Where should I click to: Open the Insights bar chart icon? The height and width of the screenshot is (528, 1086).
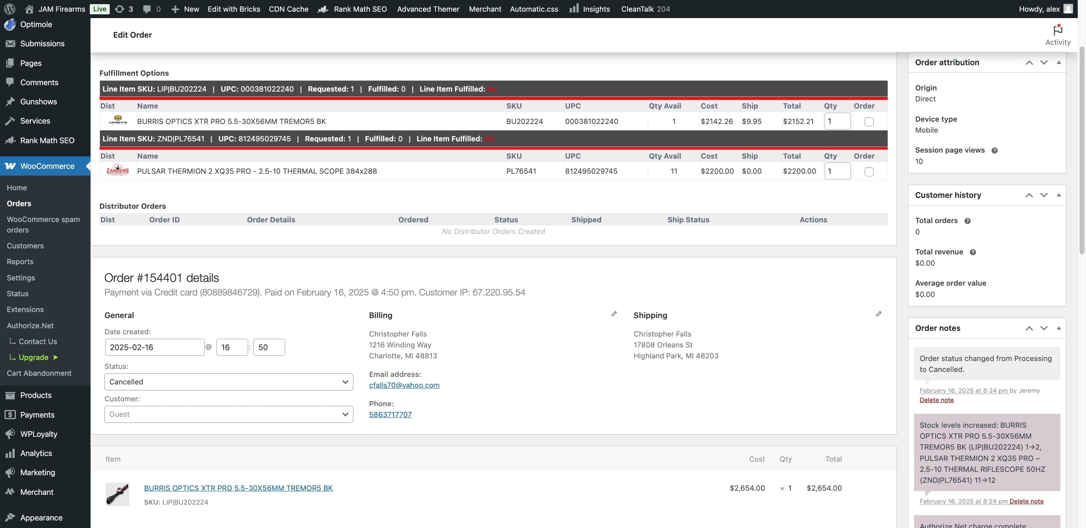point(573,8)
